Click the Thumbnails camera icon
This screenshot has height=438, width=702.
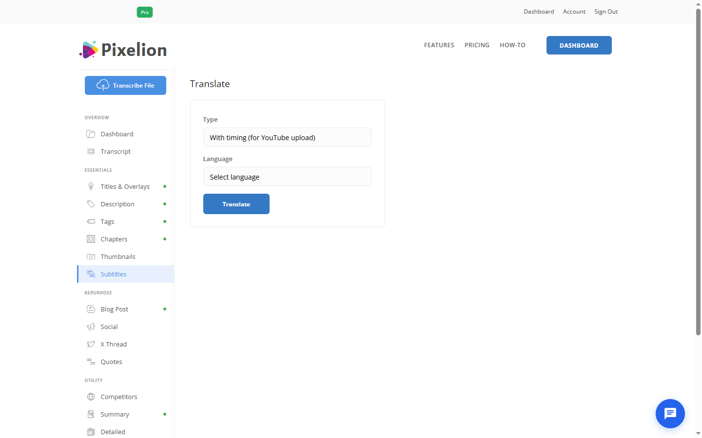pyautogui.click(x=91, y=256)
